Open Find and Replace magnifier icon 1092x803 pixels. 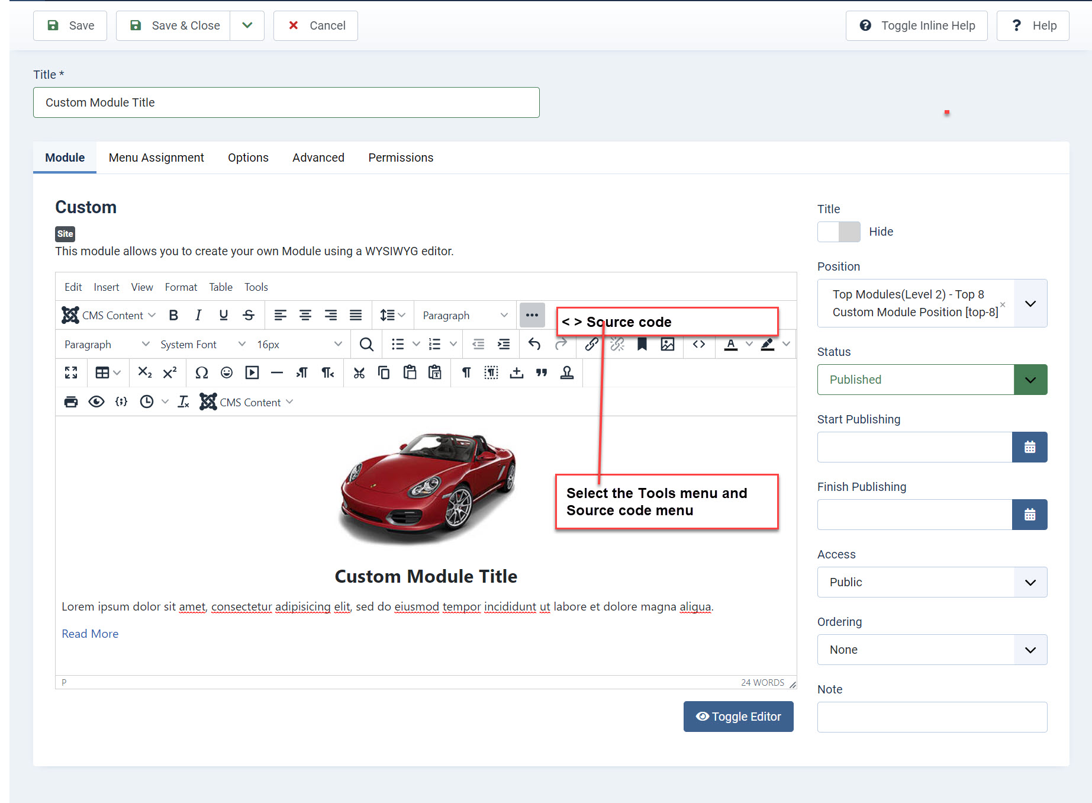(x=366, y=345)
